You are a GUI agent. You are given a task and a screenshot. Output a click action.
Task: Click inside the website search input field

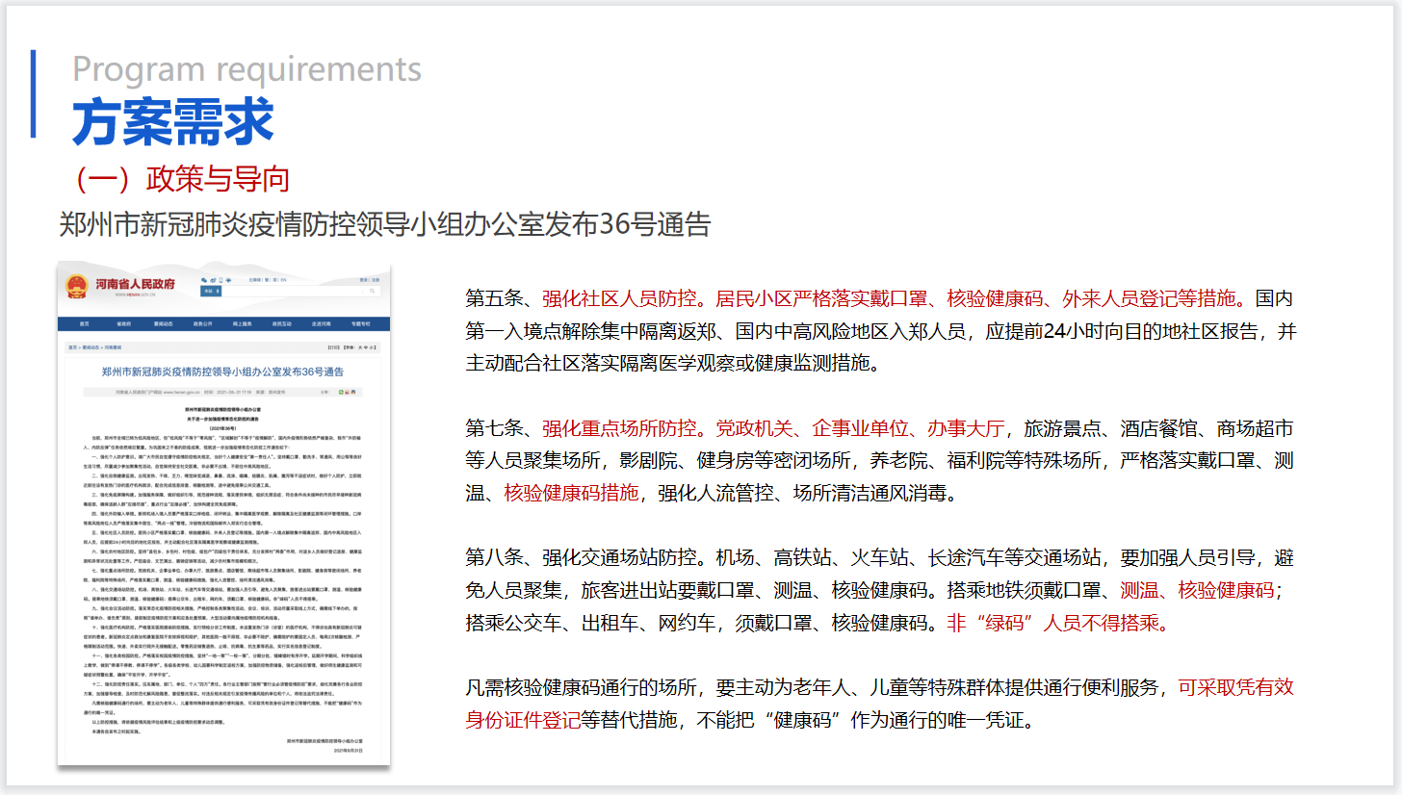289,291
